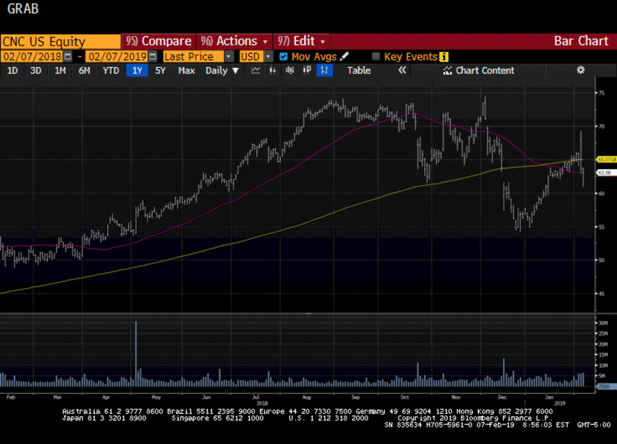Viewport: 617px width, 444px height.
Task: Open the chart settings gear
Action: pos(580,70)
